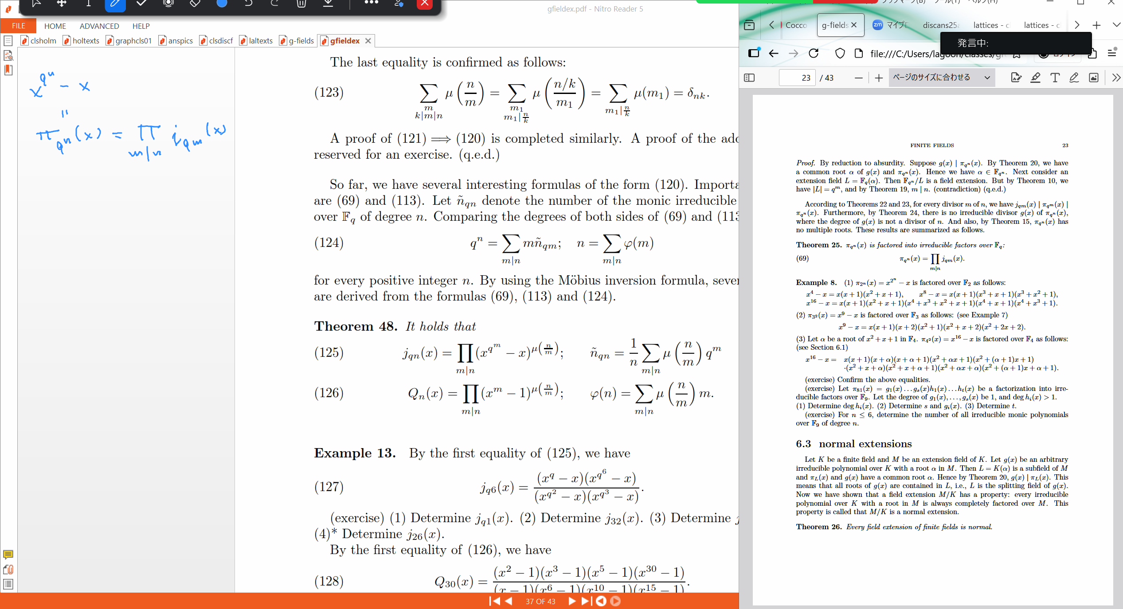Click the browser reload button
The image size is (1123, 609).
[814, 54]
